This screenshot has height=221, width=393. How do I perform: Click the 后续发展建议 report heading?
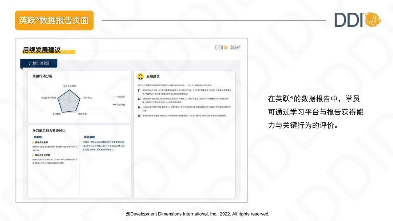click(x=41, y=50)
